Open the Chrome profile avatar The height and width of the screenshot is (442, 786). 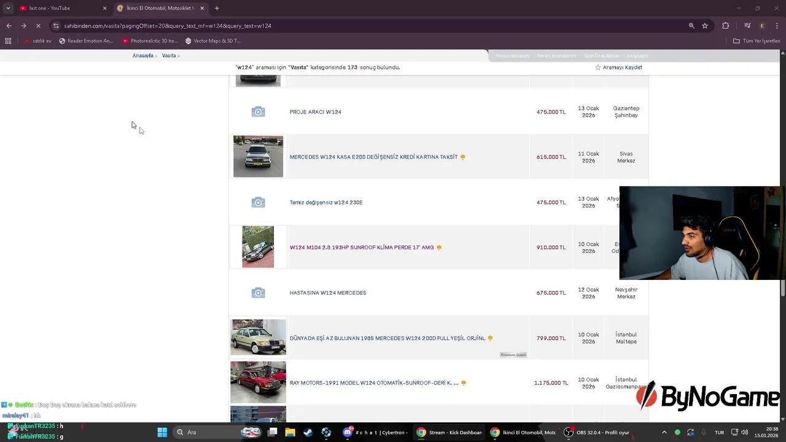click(763, 26)
